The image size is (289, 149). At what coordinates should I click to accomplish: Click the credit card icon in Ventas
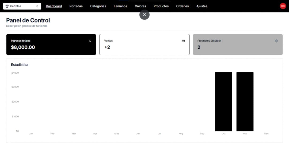click(183, 41)
